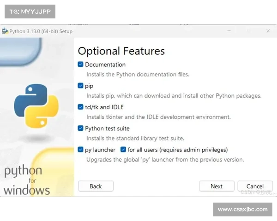Click the Optional Features heading
Viewport: 277px width, 221px height.
click(121, 51)
